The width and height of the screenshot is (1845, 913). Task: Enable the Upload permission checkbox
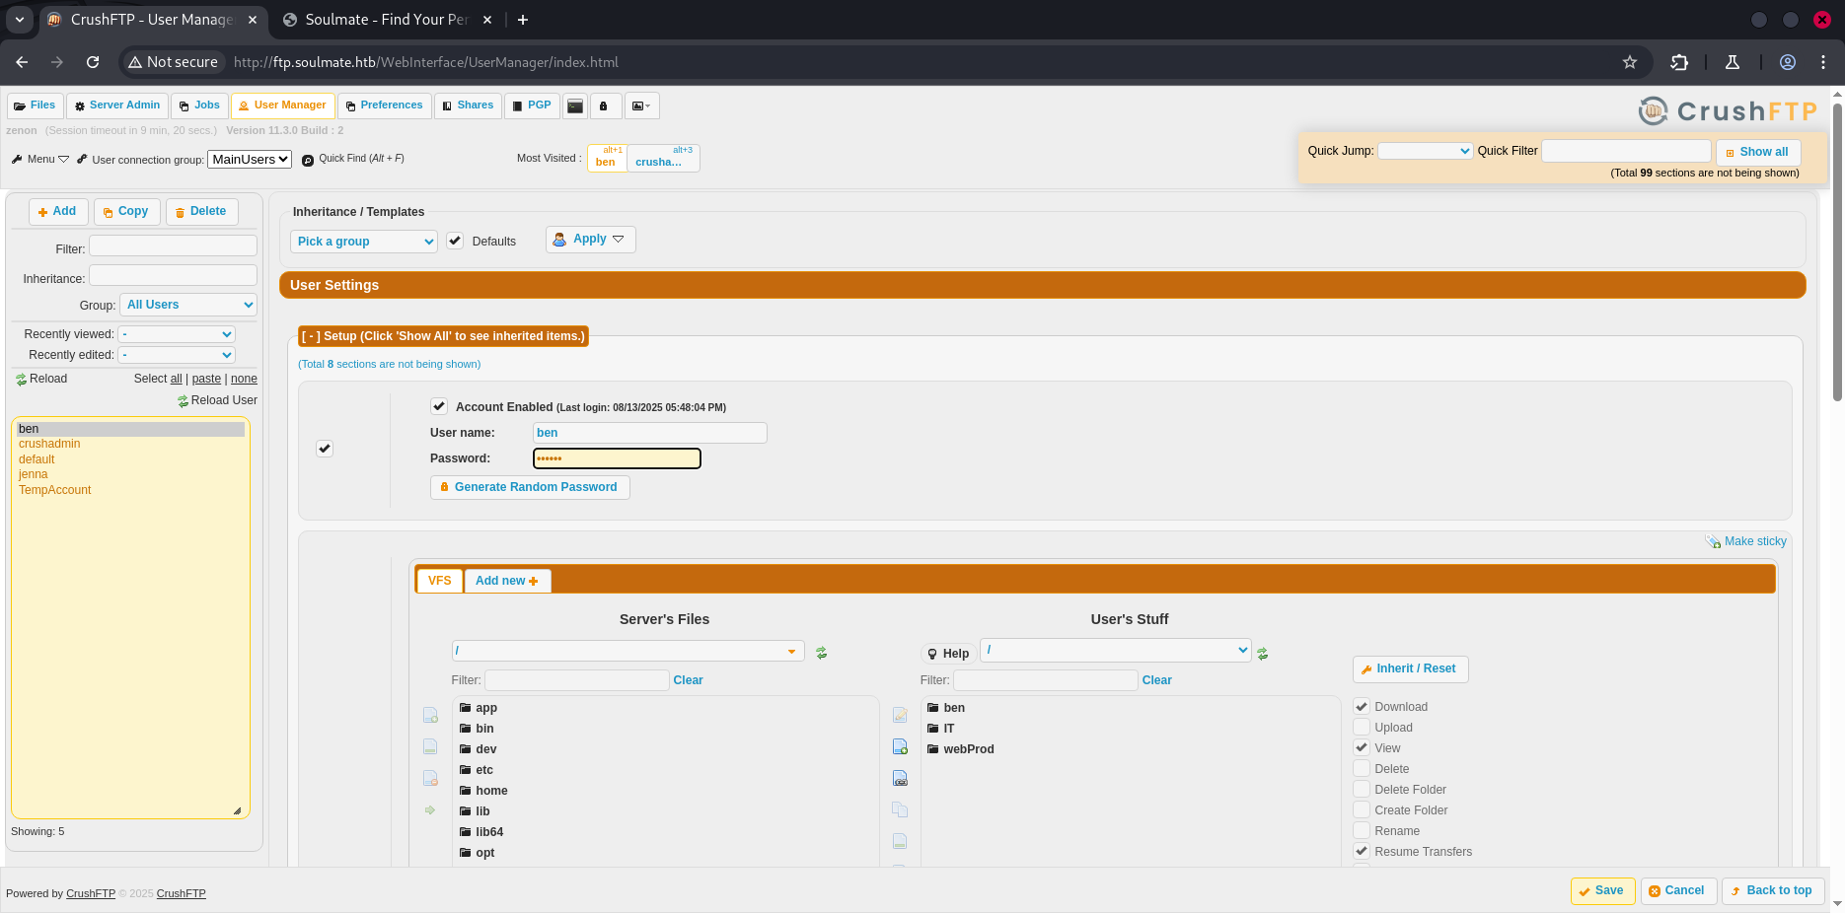pos(1362,728)
